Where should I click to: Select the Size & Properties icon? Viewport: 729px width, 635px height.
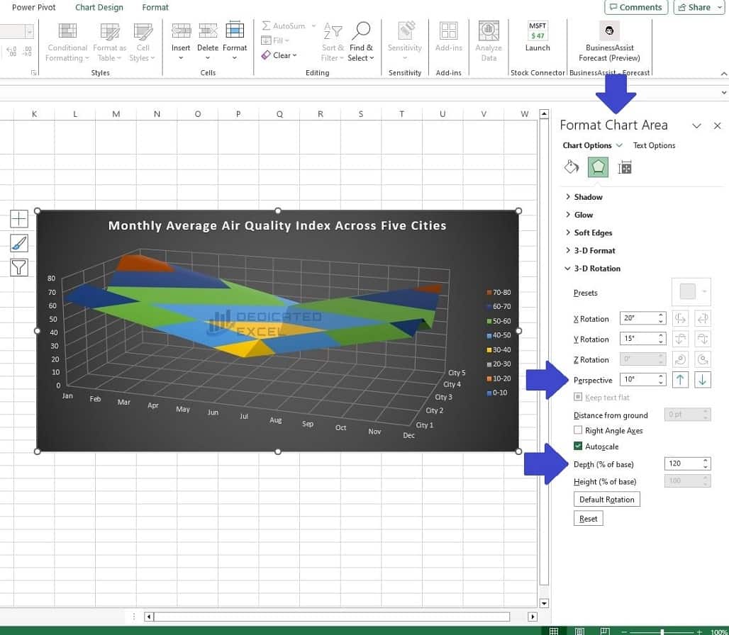(624, 167)
